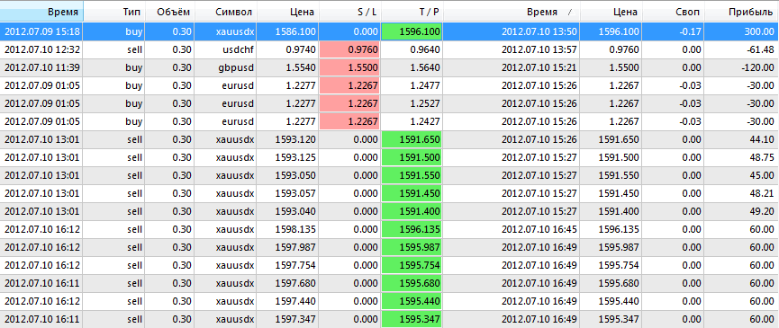779x328 pixels.
Task: Click the open price 1.5540
Action: [302, 68]
